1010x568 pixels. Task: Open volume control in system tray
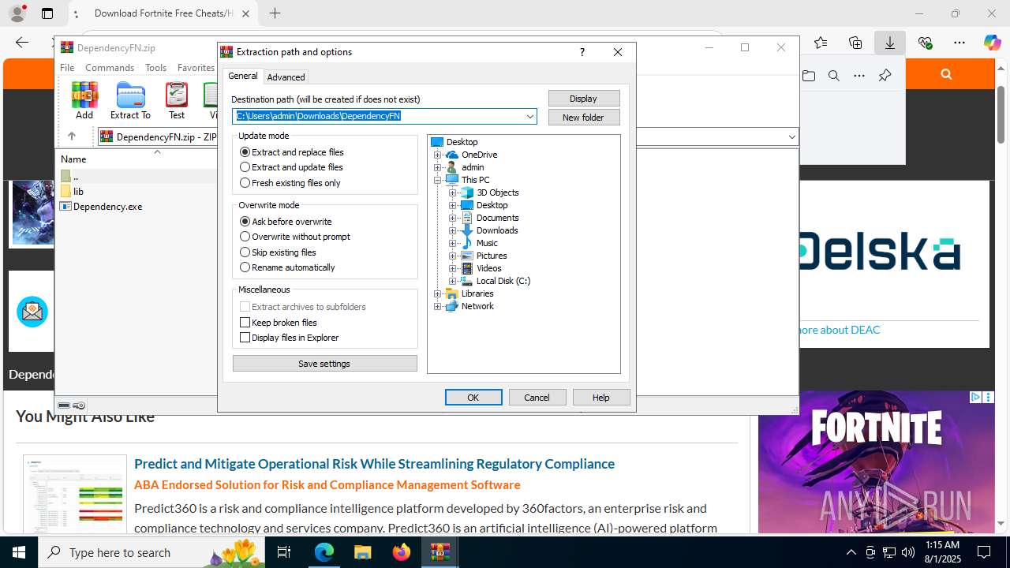pos(908,552)
